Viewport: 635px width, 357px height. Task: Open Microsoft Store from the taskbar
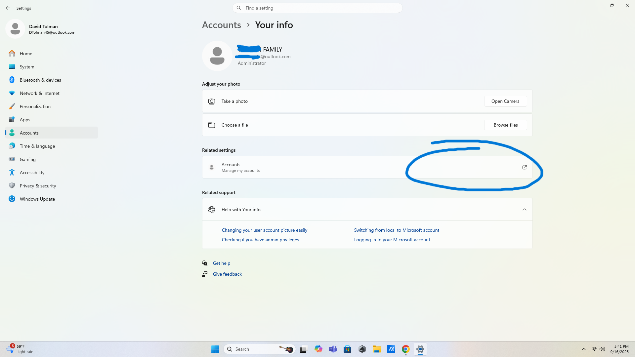(348, 349)
